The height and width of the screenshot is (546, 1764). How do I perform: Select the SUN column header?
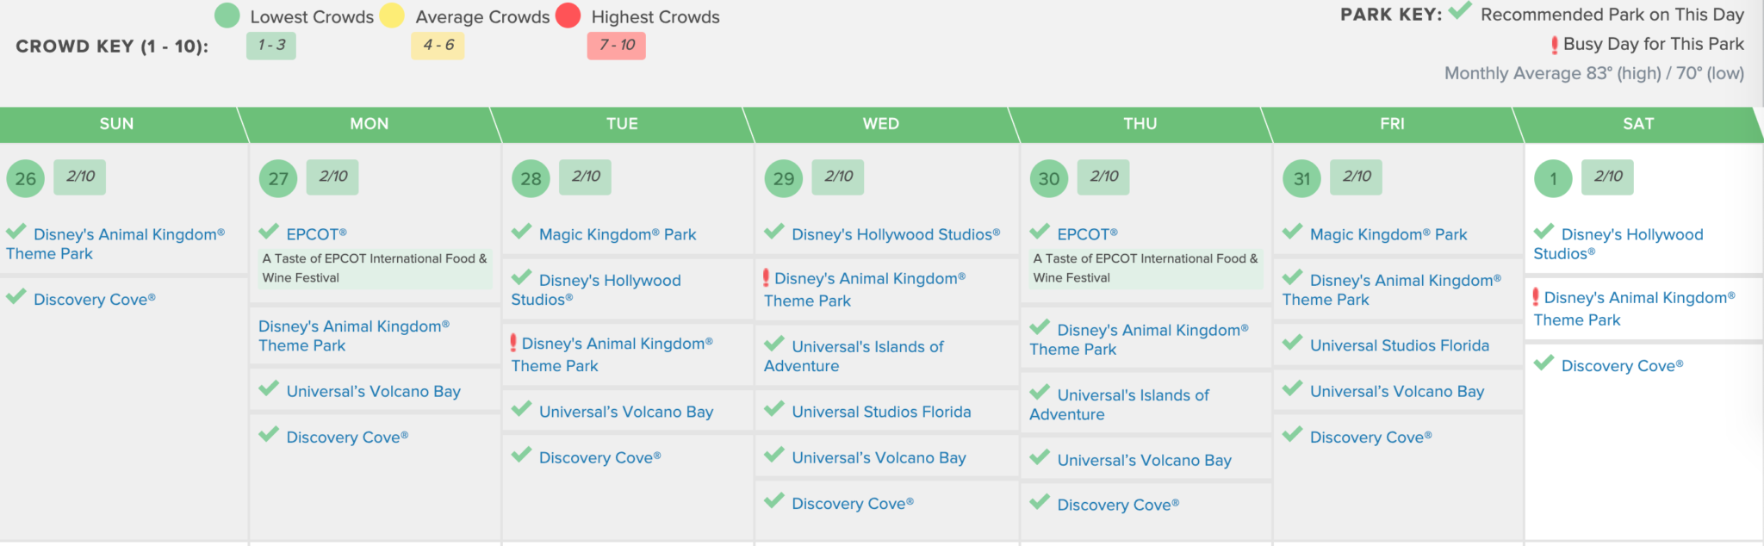pos(116,124)
